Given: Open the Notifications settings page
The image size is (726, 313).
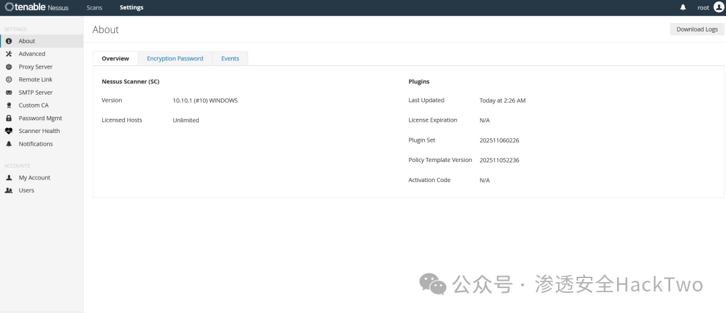Looking at the screenshot, I should [x=42, y=144].
